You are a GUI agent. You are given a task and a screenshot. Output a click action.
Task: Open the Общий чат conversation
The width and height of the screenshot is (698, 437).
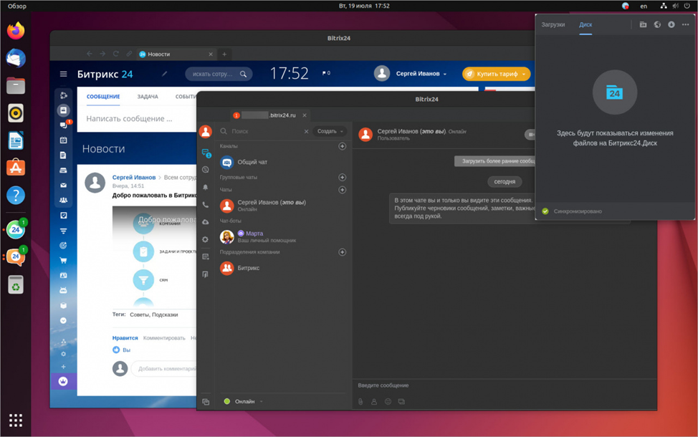click(x=283, y=162)
